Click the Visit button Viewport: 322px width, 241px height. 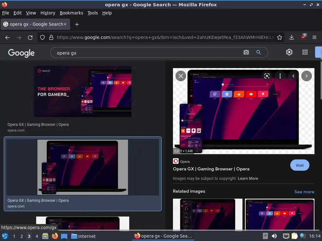[300, 165]
